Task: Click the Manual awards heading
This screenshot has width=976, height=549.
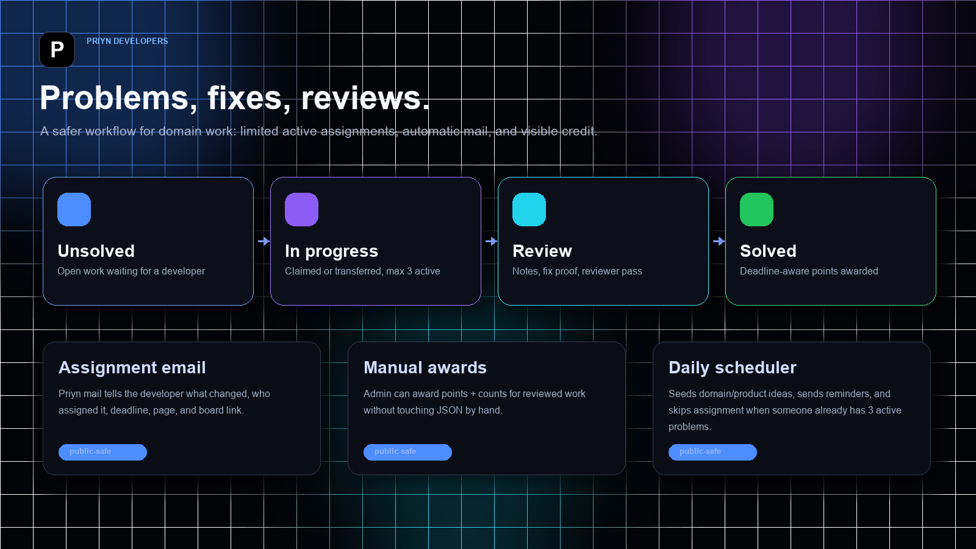Action: point(425,367)
